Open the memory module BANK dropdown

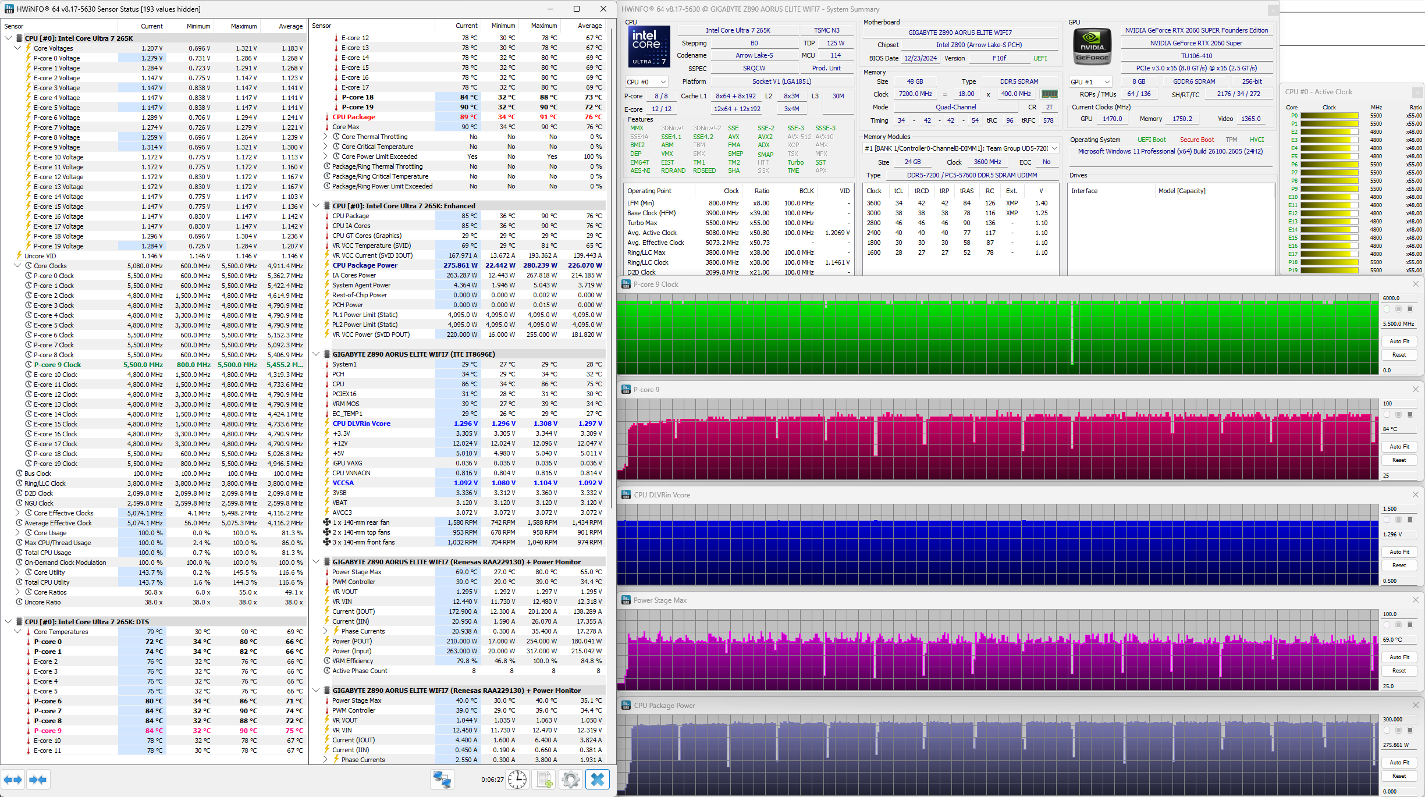(x=961, y=148)
